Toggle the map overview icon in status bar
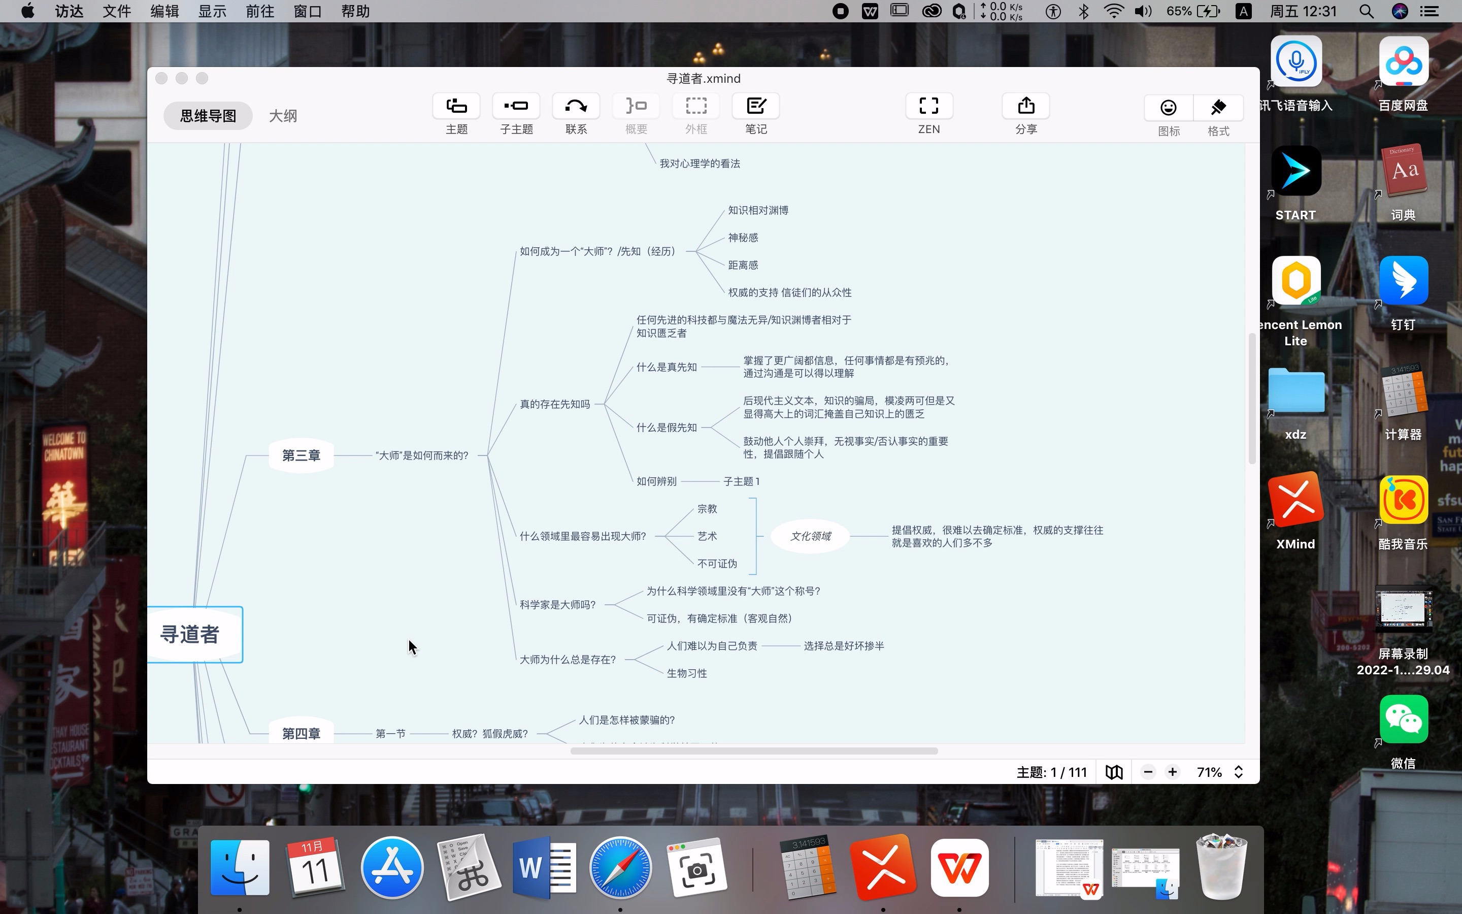This screenshot has width=1462, height=914. [x=1114, y=772]
